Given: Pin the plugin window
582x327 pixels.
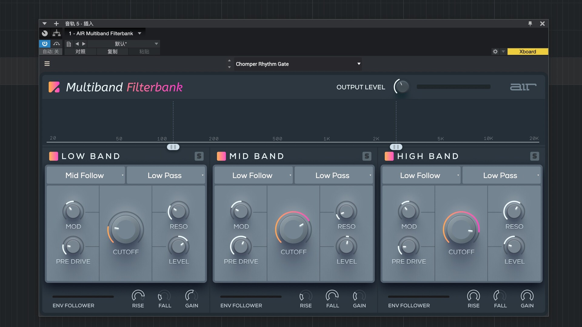Looking at the screenshot, I should click(530, 24).
